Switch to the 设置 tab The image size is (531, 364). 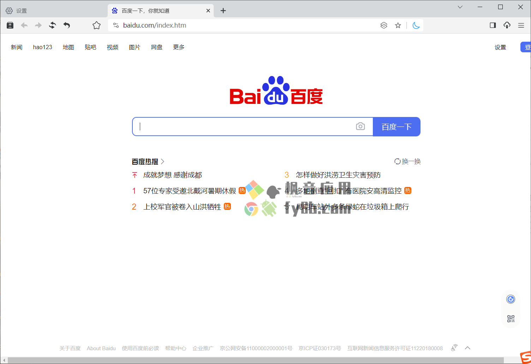click(54, 11)
